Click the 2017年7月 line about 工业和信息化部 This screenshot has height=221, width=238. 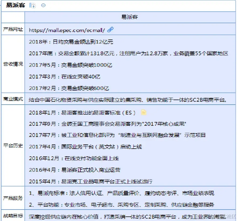point(117,135)
